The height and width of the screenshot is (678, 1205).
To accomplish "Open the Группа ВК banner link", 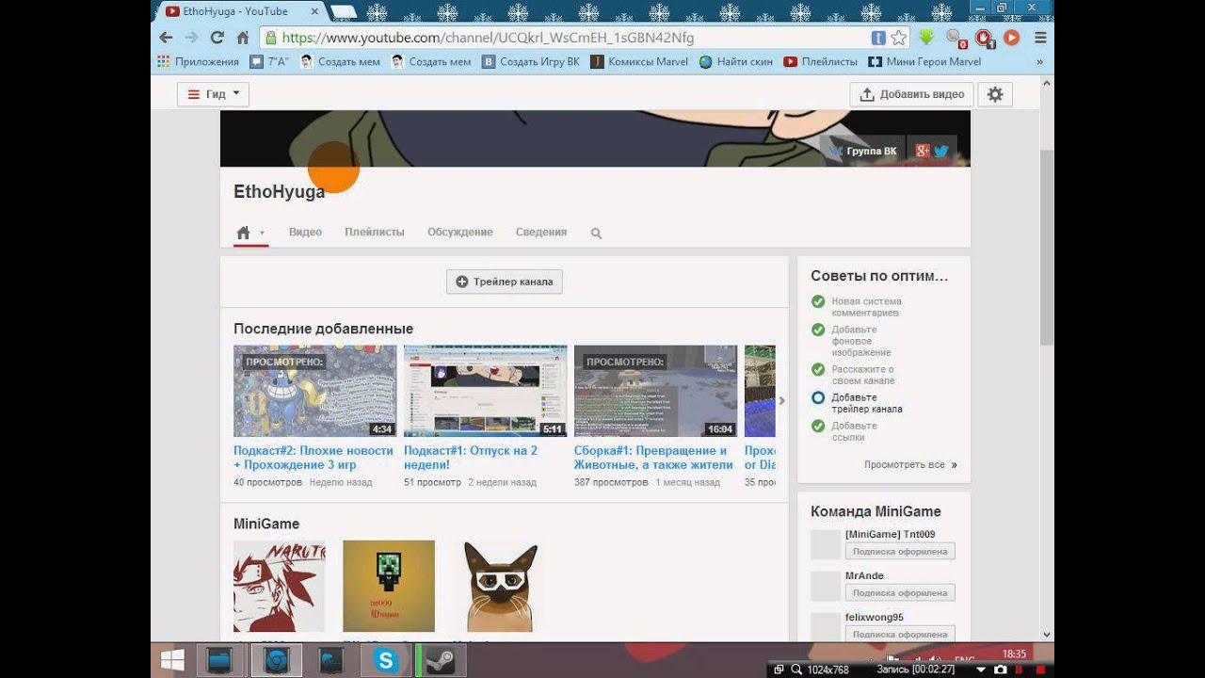I will tap(863, 151).
